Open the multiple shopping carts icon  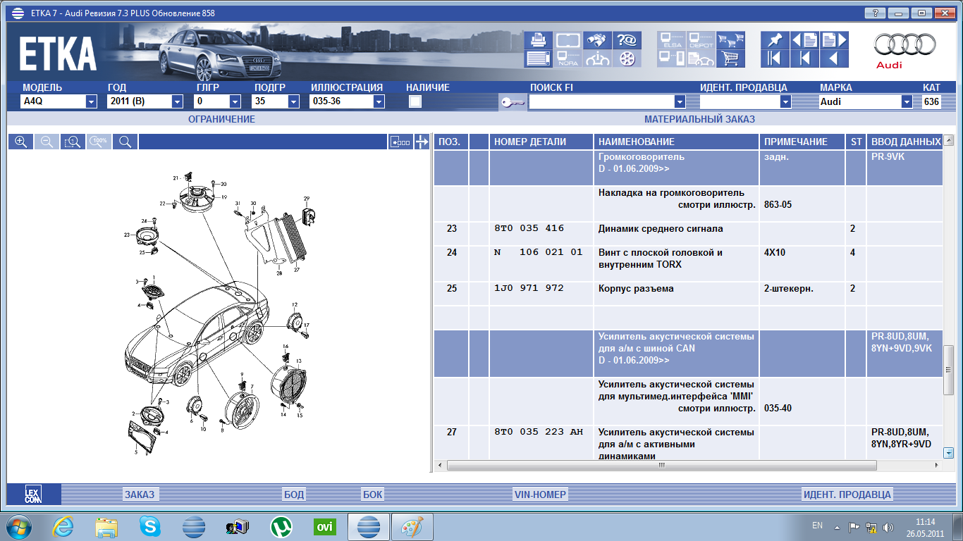[x=731, y=41]
